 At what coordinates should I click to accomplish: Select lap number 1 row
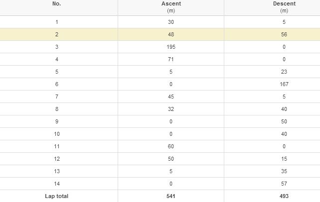click(160, 22)
